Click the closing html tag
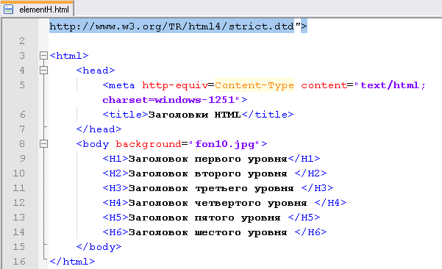The image size is (442, 269). point(73,262)
